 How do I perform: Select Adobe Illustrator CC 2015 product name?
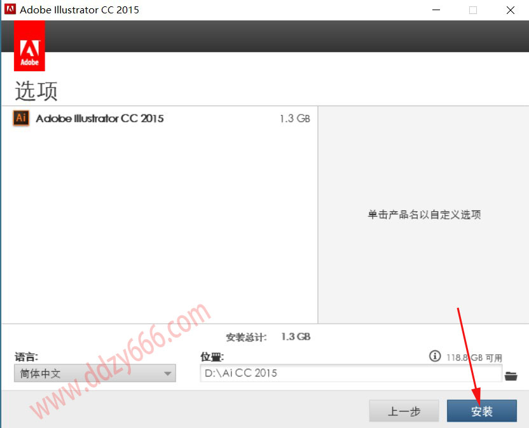coord(100,118)
